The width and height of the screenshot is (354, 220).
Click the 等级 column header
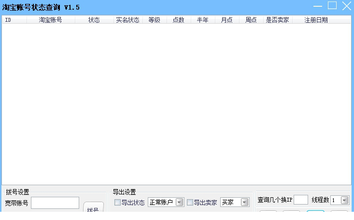click(155, 20)
